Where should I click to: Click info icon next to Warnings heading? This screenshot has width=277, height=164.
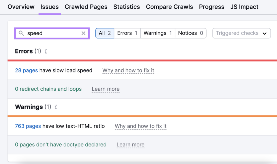[56, 107]
